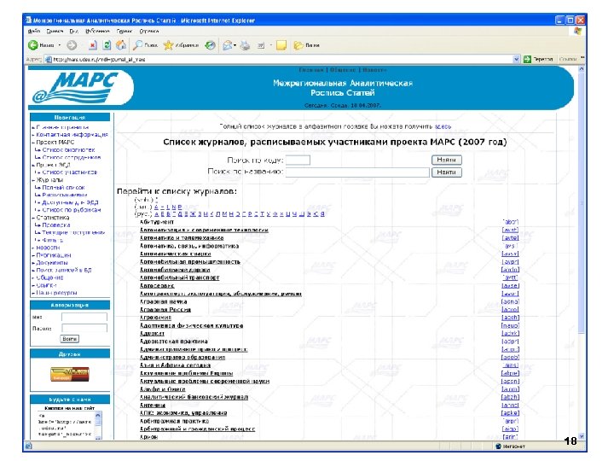
Task: Open the Полный список sidebar link
Action: pos(63,187)
